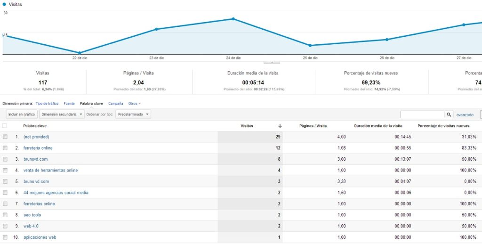Click the 22 de dic data point
Viewport: 482px width, 244px height.
click(x=80, y=53)
